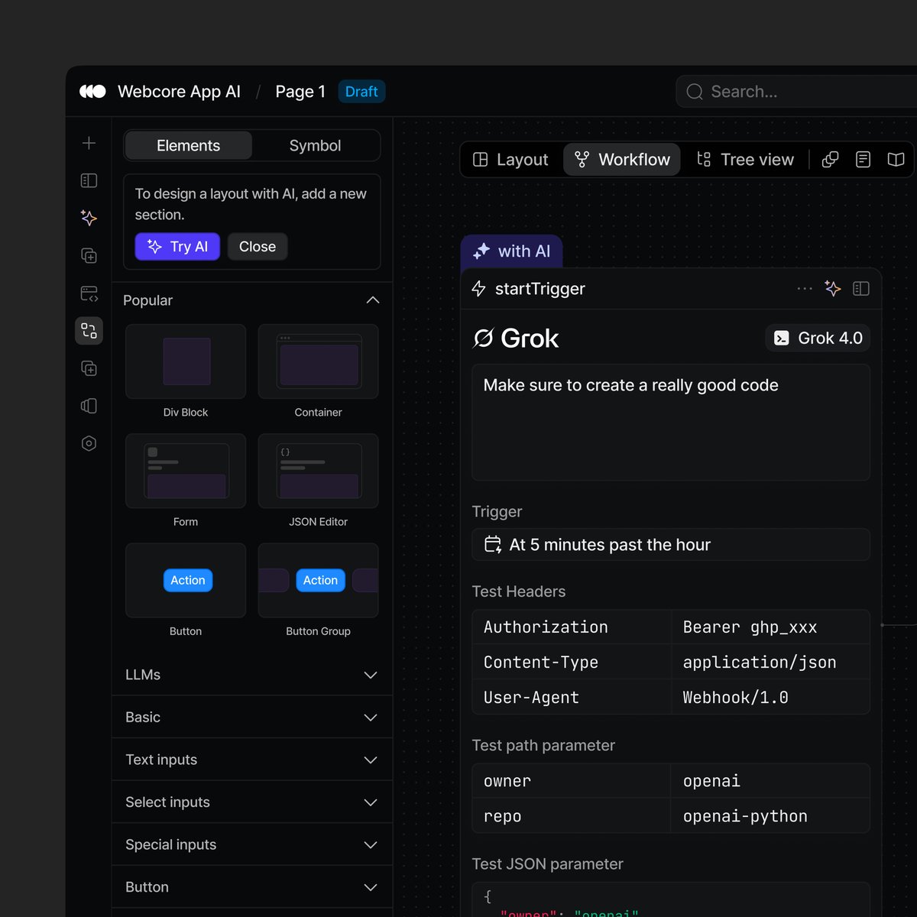The width and height of the screenshot is (917, 917).
Task: Select the Div Block element thumbnail
Action: coord(186,361)
